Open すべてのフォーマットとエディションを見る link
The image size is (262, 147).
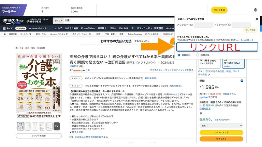click(x=172, y=70)
